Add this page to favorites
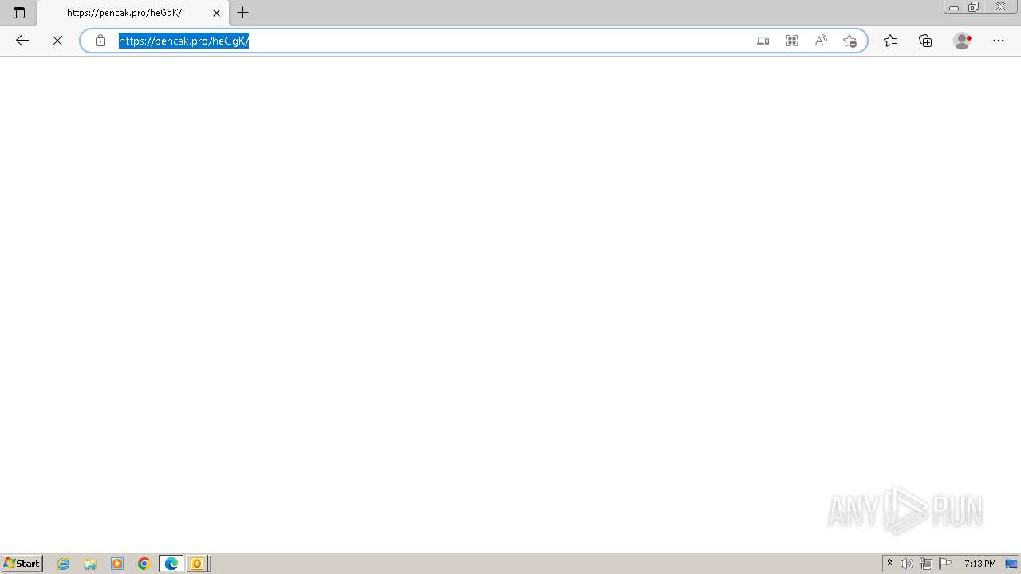 point(850,41)
